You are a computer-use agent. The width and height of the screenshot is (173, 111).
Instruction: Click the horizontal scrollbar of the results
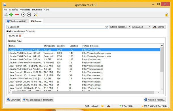pyautogui.click(x=83, y=92)
